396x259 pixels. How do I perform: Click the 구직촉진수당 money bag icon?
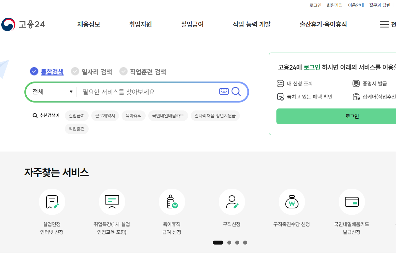(x=292, y=202)
